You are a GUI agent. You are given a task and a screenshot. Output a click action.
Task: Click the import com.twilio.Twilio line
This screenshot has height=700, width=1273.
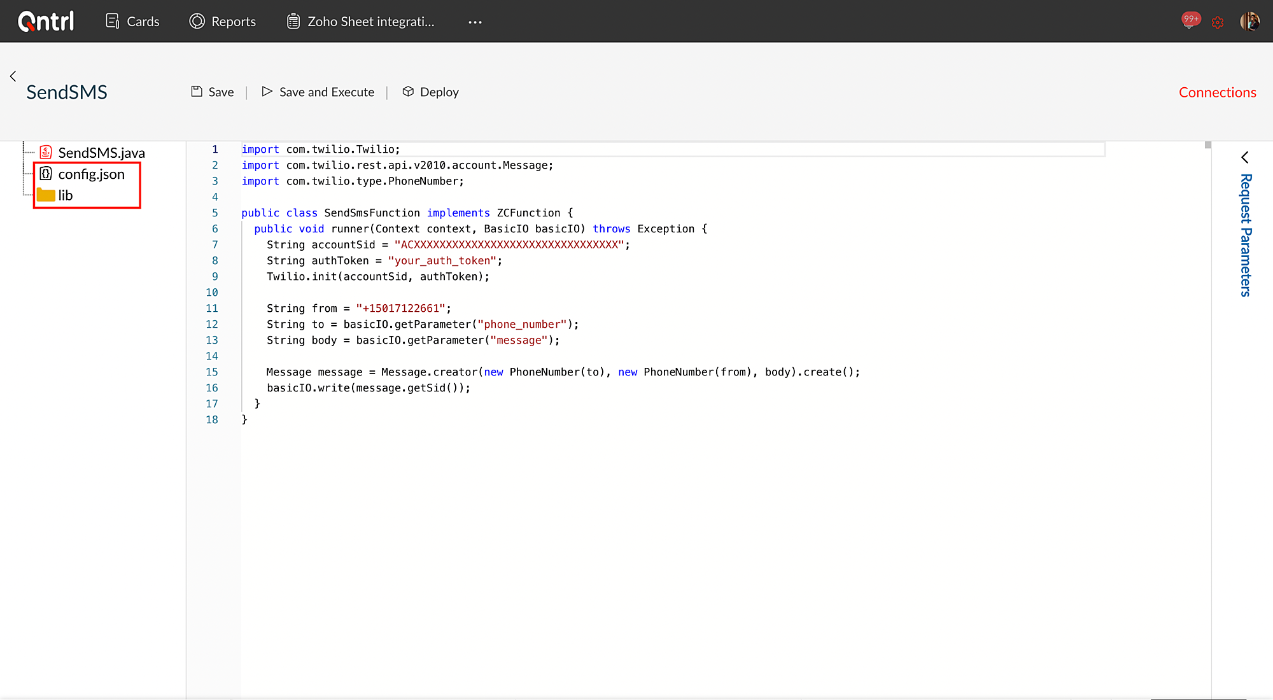pyautogui.click(x=321, y=149)
